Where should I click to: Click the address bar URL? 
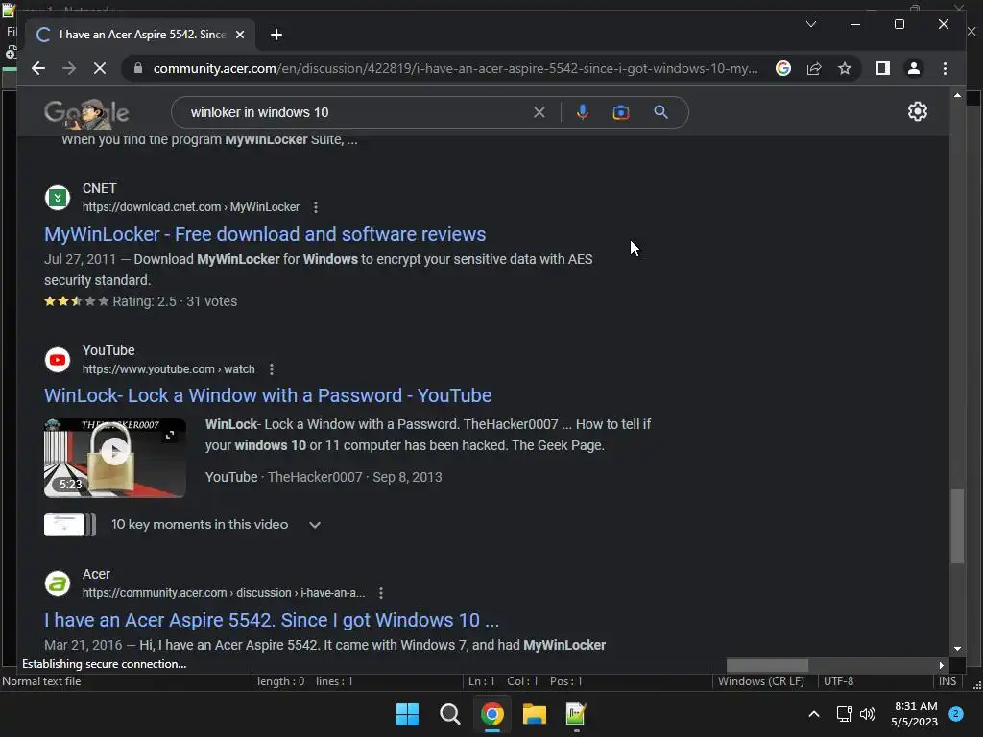[x=456, y=68]
